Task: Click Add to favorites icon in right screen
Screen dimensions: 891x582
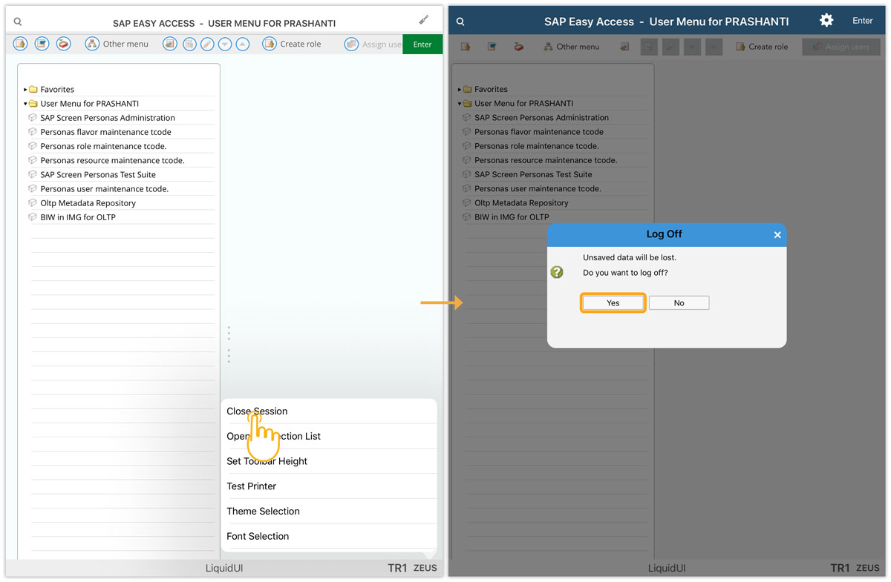Action: click(624, 47)
